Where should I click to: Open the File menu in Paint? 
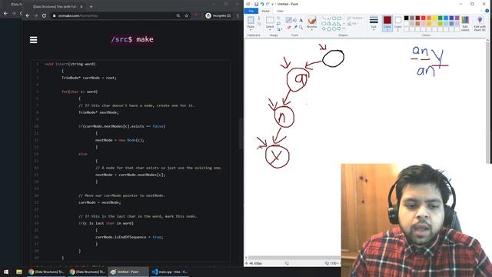[251, 11]
